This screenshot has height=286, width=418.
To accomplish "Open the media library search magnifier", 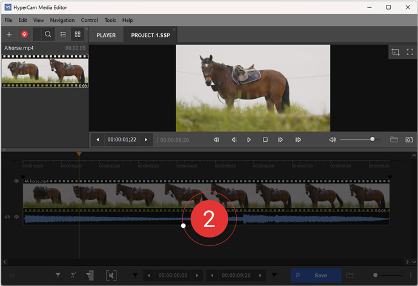I will coord(48,34).
